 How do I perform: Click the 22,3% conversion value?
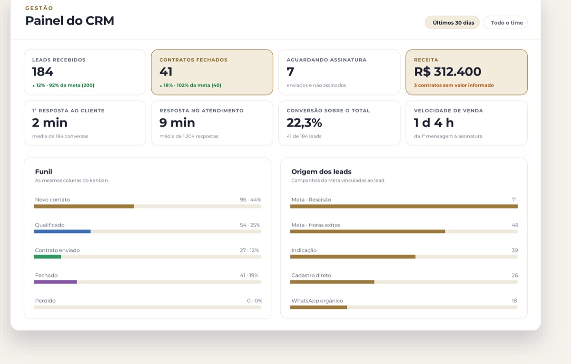click(305, 123)
